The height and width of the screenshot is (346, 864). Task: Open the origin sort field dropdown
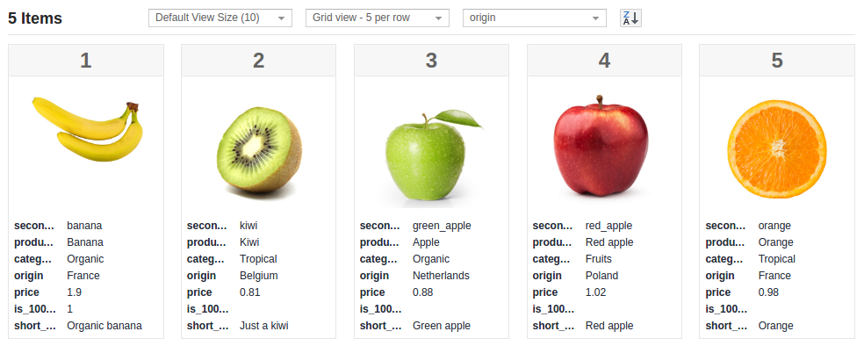535,18
